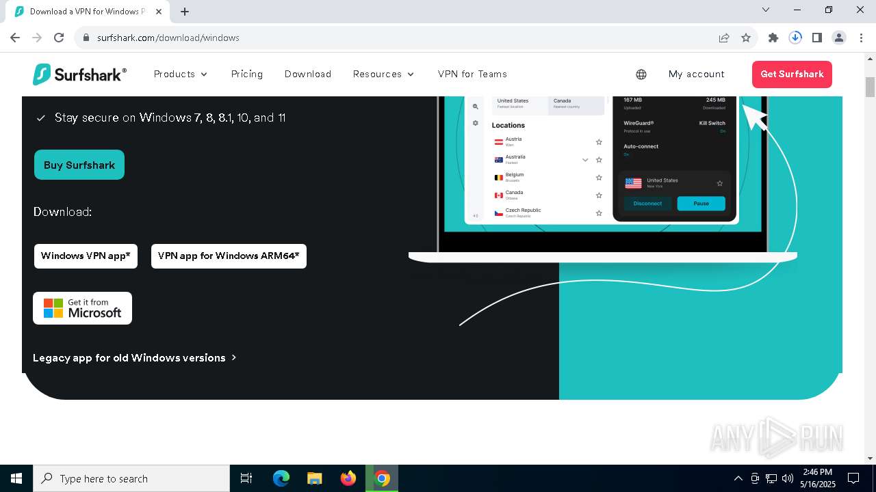Show hidden system tray icons
Viewport: 876px width, 492px height.
tap(738, 478)
